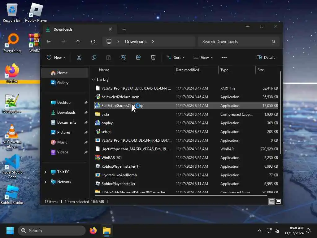Open Pictures in navigation pane
The width and height of the screenshot is (317, 238).
point(65,132)
